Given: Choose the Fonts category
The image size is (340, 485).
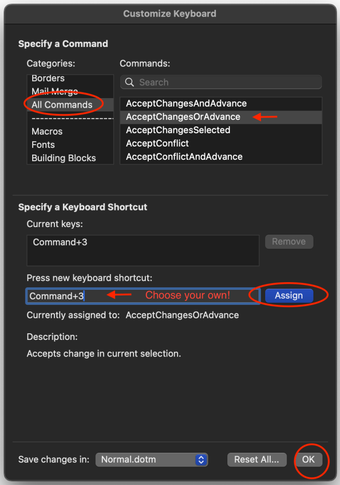Looking at the screenshot, I should click(43, 145).
